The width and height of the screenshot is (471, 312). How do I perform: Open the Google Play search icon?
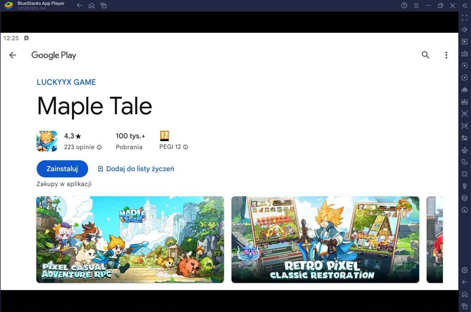point(425,55)
